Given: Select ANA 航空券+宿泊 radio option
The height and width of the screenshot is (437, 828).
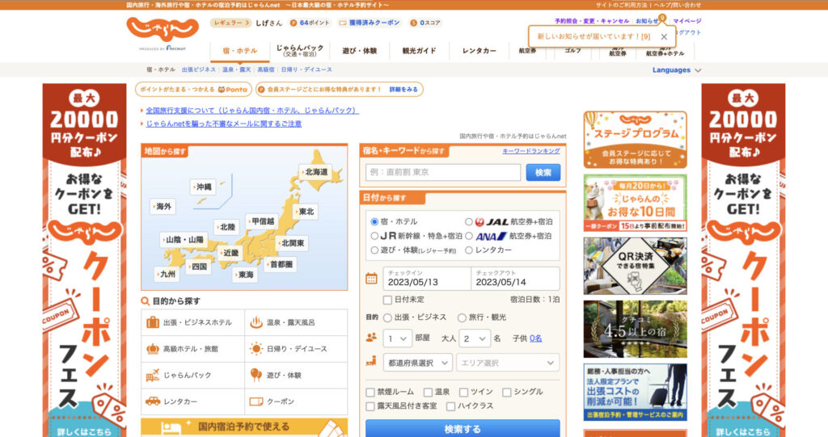Looking at the screenshot, I should coord(468,236).
